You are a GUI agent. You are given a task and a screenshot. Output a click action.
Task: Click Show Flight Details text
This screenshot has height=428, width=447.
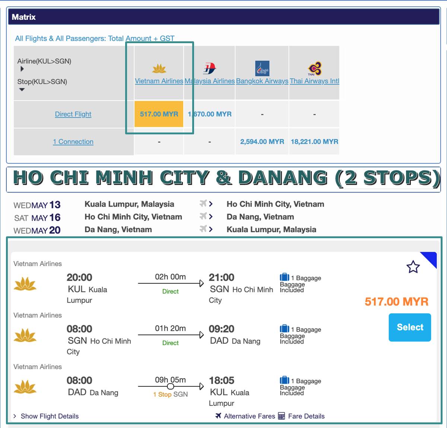(50, 416)
